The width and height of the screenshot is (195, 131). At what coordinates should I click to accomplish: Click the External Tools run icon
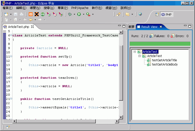point(88,14)
